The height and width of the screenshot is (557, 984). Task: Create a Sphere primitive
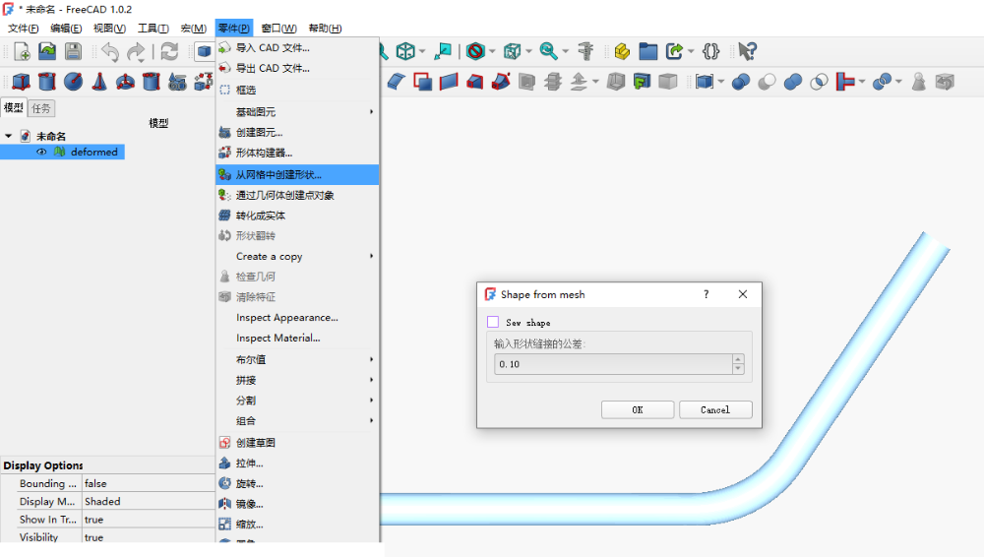coord(74,82)
